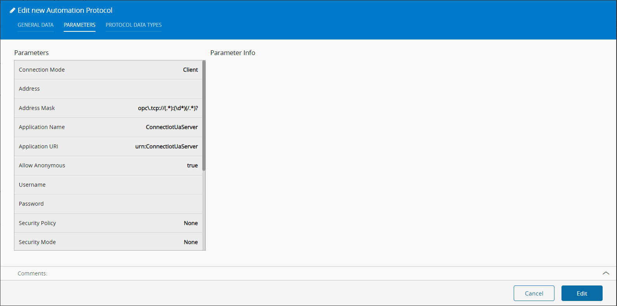Click the parameters list scrollbar thumb
The image size is (617, 306).
coord(204,115)
